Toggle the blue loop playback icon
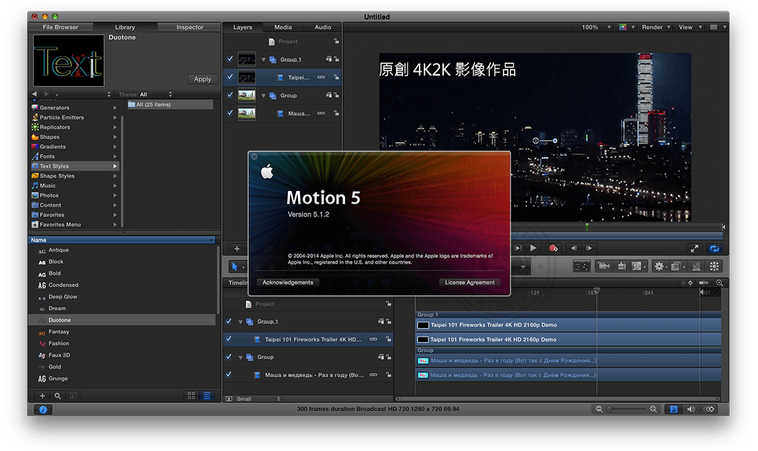This screenshot has height=451, width=758. 714,249
